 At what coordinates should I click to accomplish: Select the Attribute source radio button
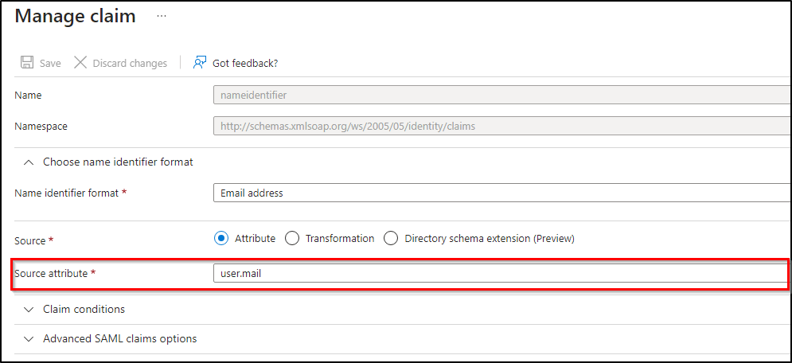pos(220,238)
